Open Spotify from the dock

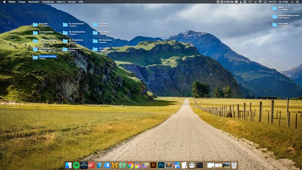(76, 165)
